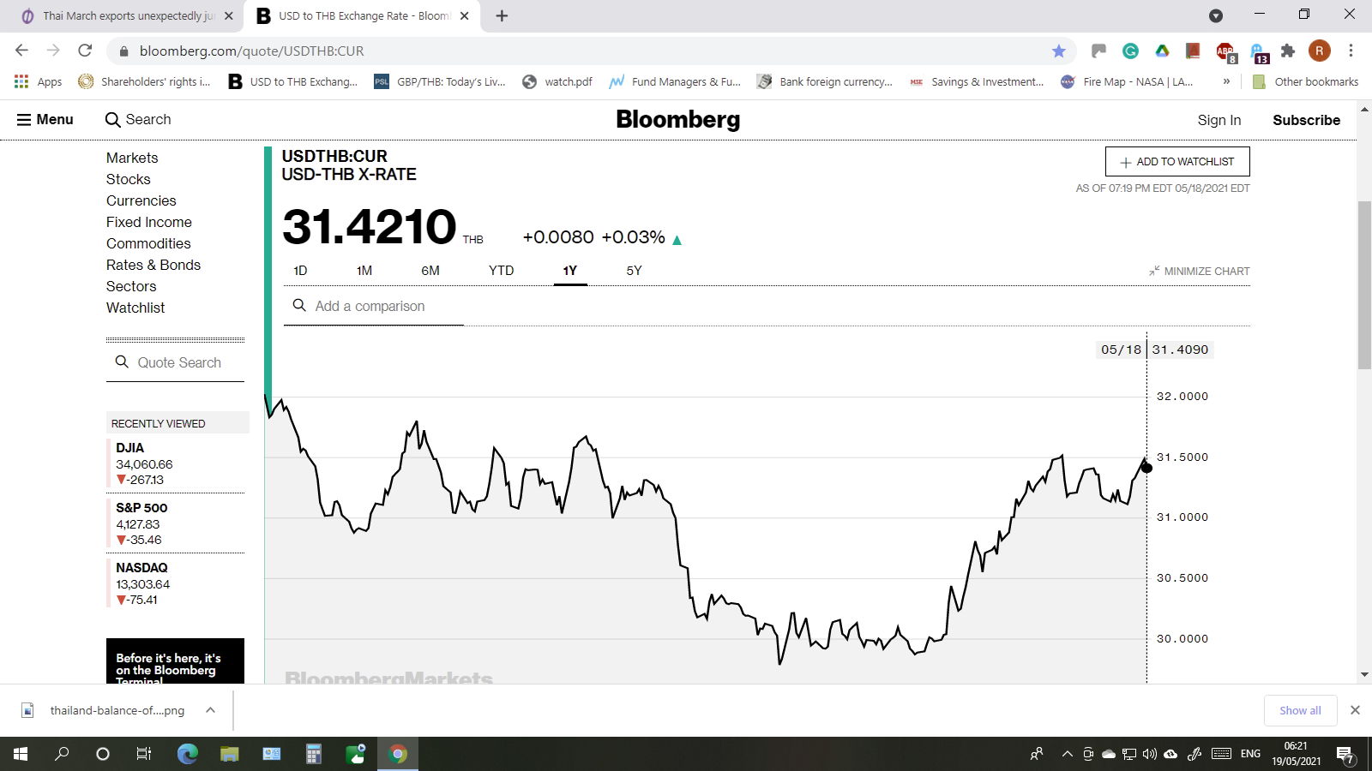Expand the hidden system tray icons chevron

pyautogui.click(x=1067, y=754)
